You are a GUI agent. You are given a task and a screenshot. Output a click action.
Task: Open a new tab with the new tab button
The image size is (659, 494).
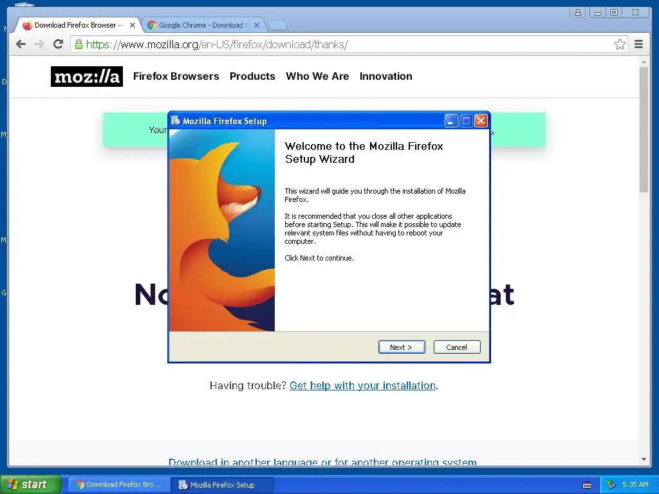pos(277,26)
